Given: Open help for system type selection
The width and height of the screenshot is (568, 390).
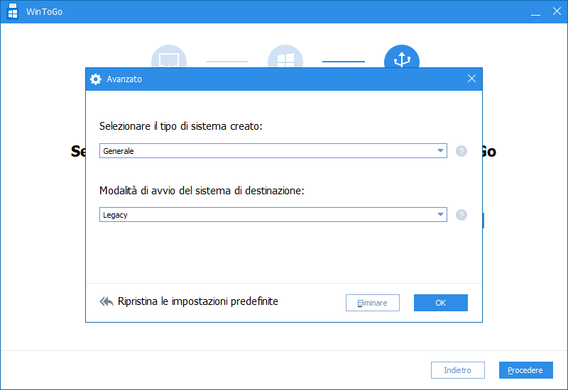Looking at the screenshot, I should tap(461, 151).
